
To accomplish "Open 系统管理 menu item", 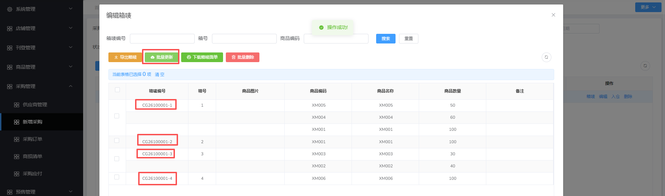I will [42, 9].
